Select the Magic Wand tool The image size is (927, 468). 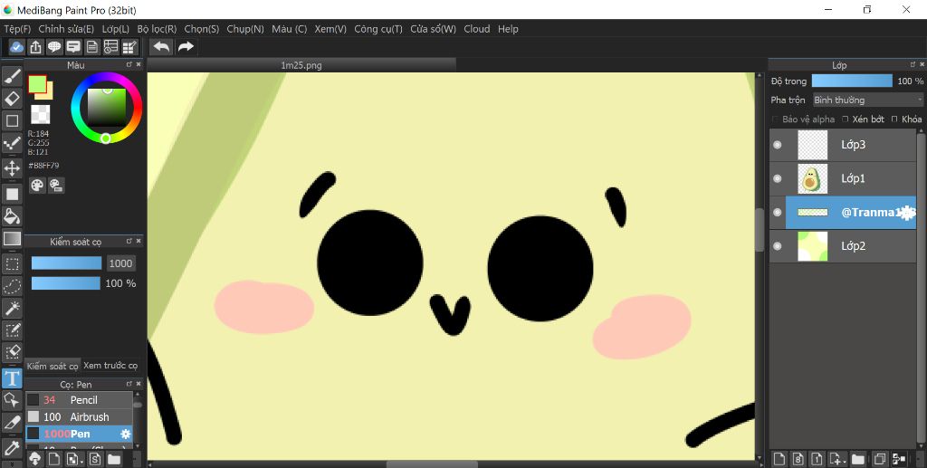point(12,308)
